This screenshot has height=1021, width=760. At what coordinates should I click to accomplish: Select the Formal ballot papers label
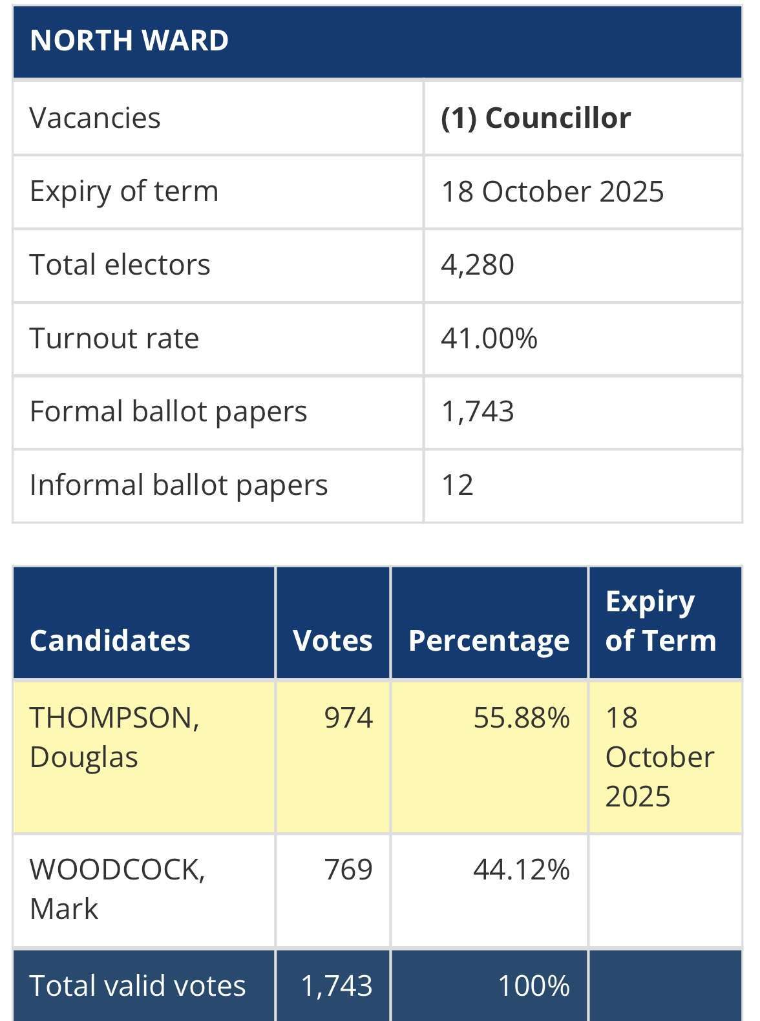[x=169, y=412]
